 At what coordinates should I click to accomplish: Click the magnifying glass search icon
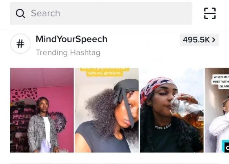pyautogui.click(x=20, y=13)
